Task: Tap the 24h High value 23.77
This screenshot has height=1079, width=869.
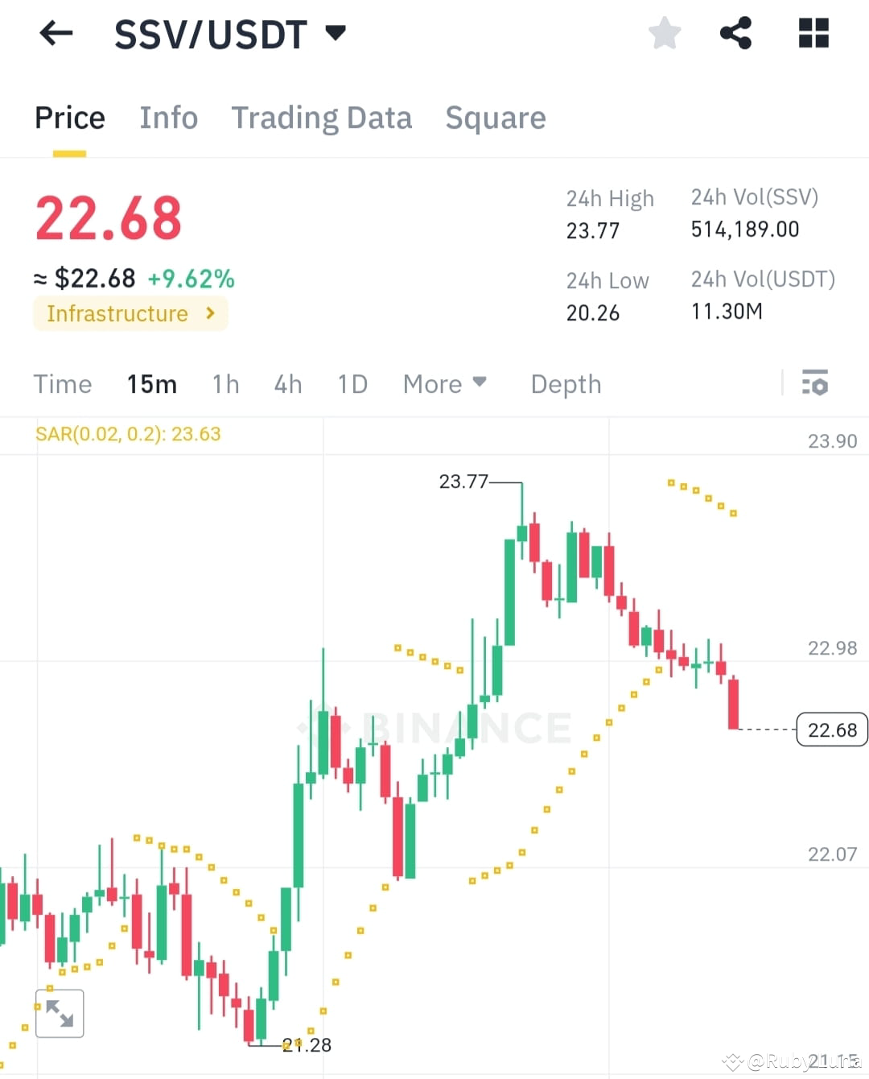Action: coord(593,230)
